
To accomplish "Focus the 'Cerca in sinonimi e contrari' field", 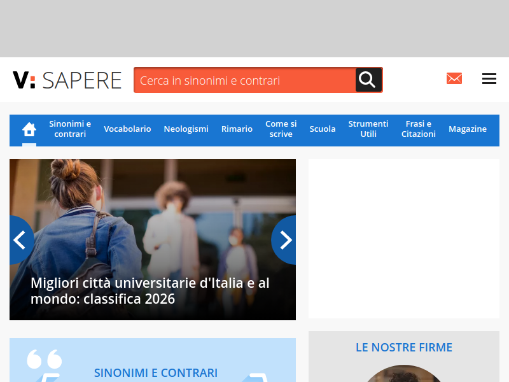I will (245, 80).
